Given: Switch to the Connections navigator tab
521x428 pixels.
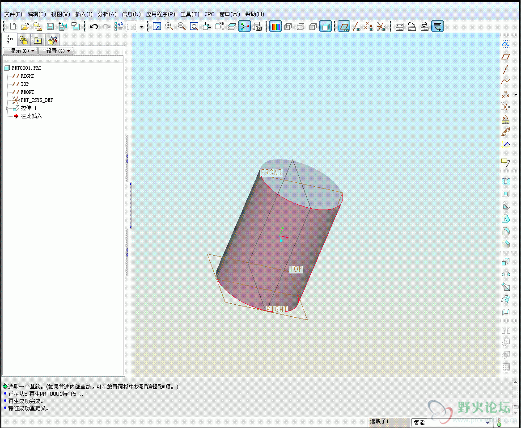Looking at the screenshot, I should pos(52,40).
